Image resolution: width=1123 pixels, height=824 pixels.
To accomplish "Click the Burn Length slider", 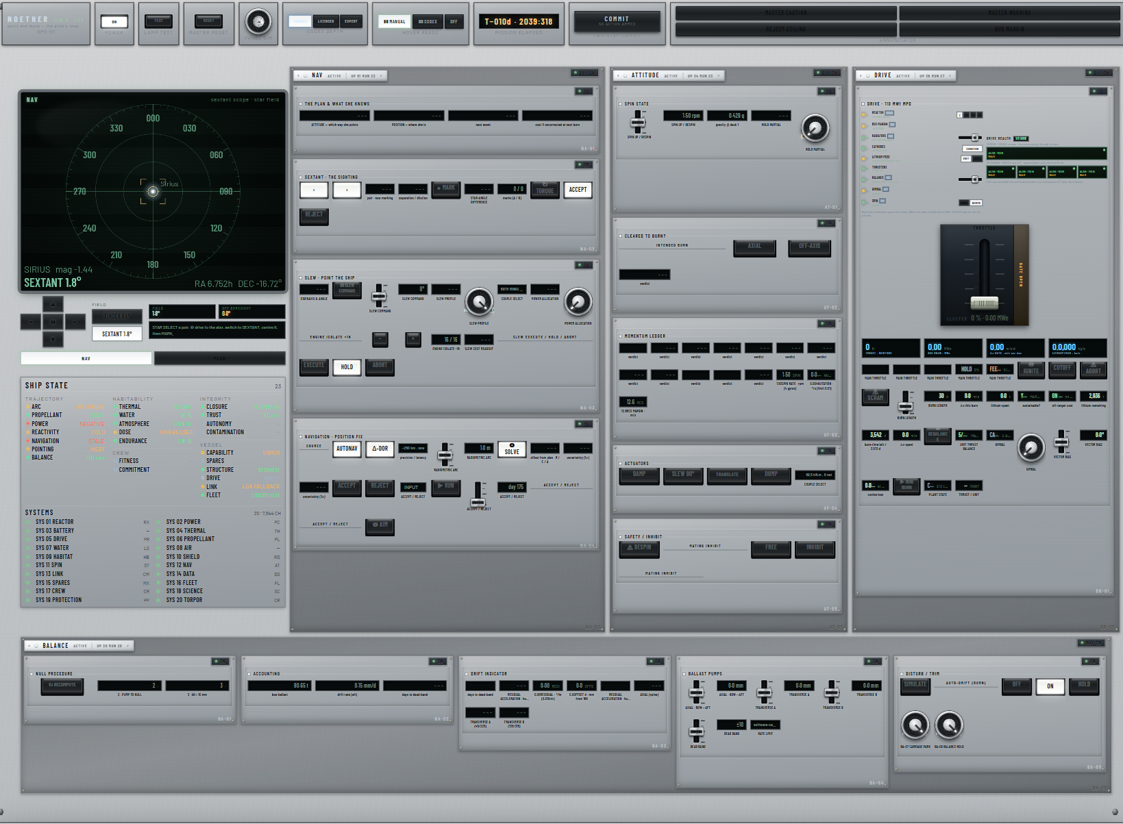I will click(906, 403).
